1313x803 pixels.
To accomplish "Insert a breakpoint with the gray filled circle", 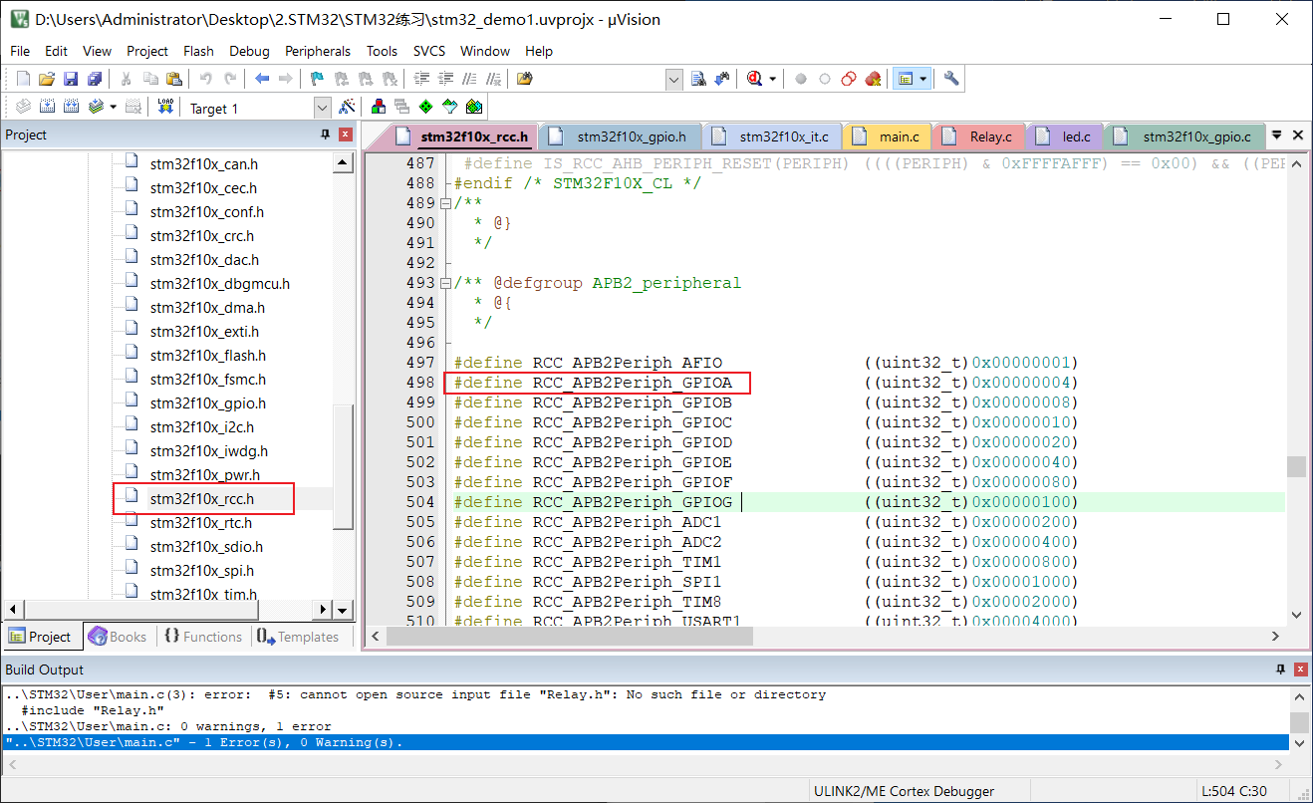I will [801, 79].
